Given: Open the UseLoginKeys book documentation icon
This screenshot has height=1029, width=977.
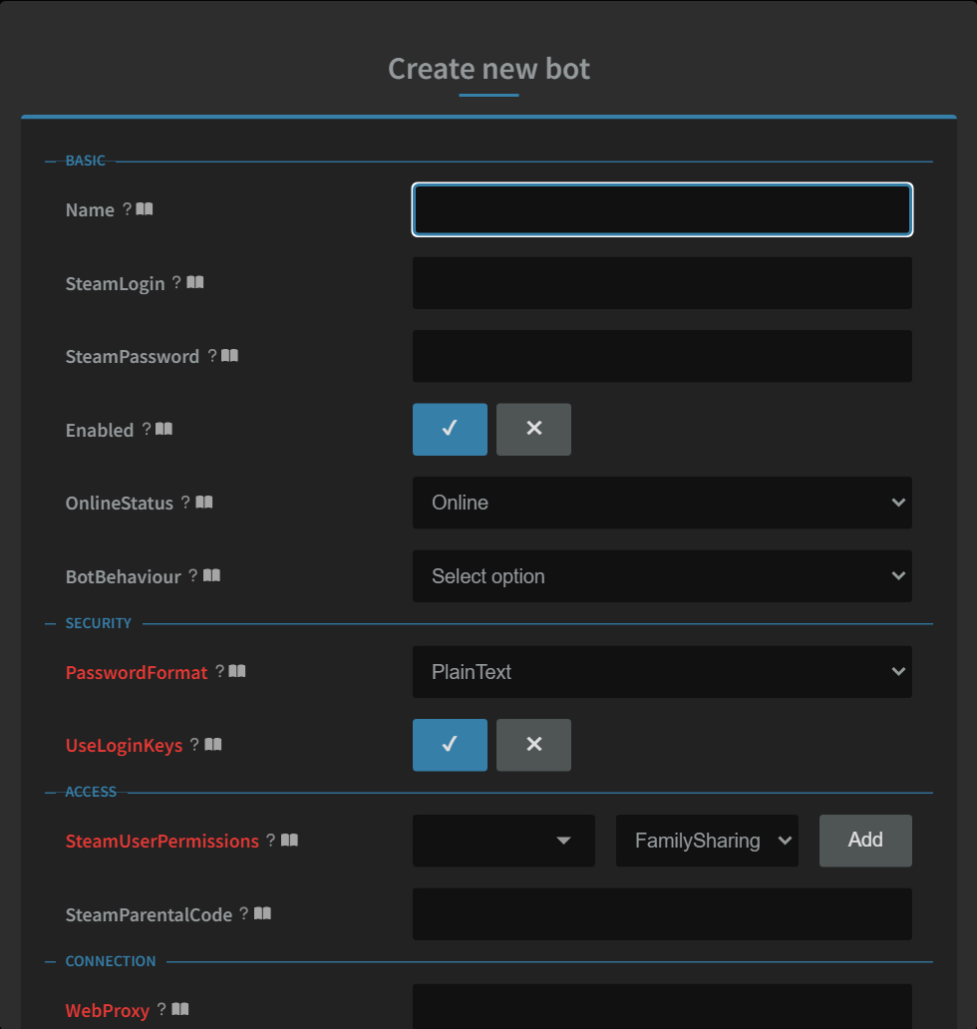Looking at the screenshot, I should click(213, 745).
